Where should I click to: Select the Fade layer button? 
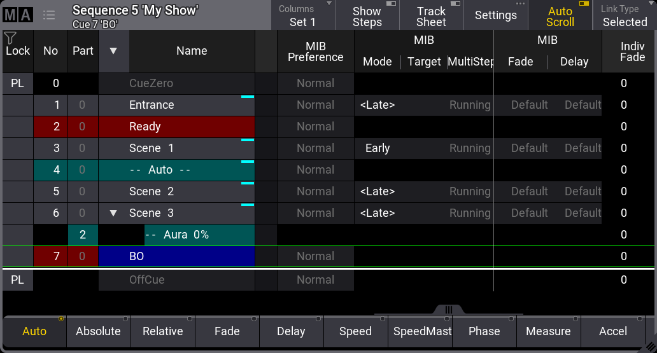click(227, 331)
